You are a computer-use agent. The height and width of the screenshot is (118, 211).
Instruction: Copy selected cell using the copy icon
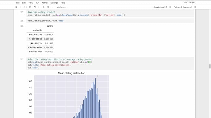30,7
